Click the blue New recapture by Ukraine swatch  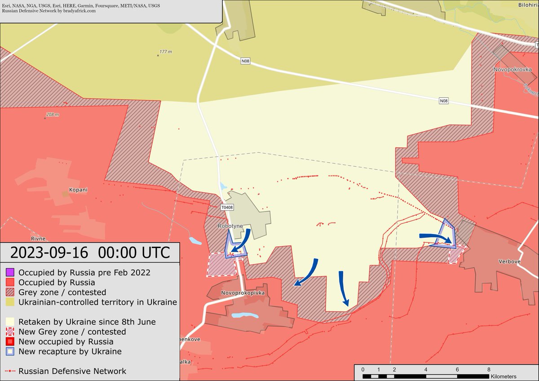click(10, 351)
